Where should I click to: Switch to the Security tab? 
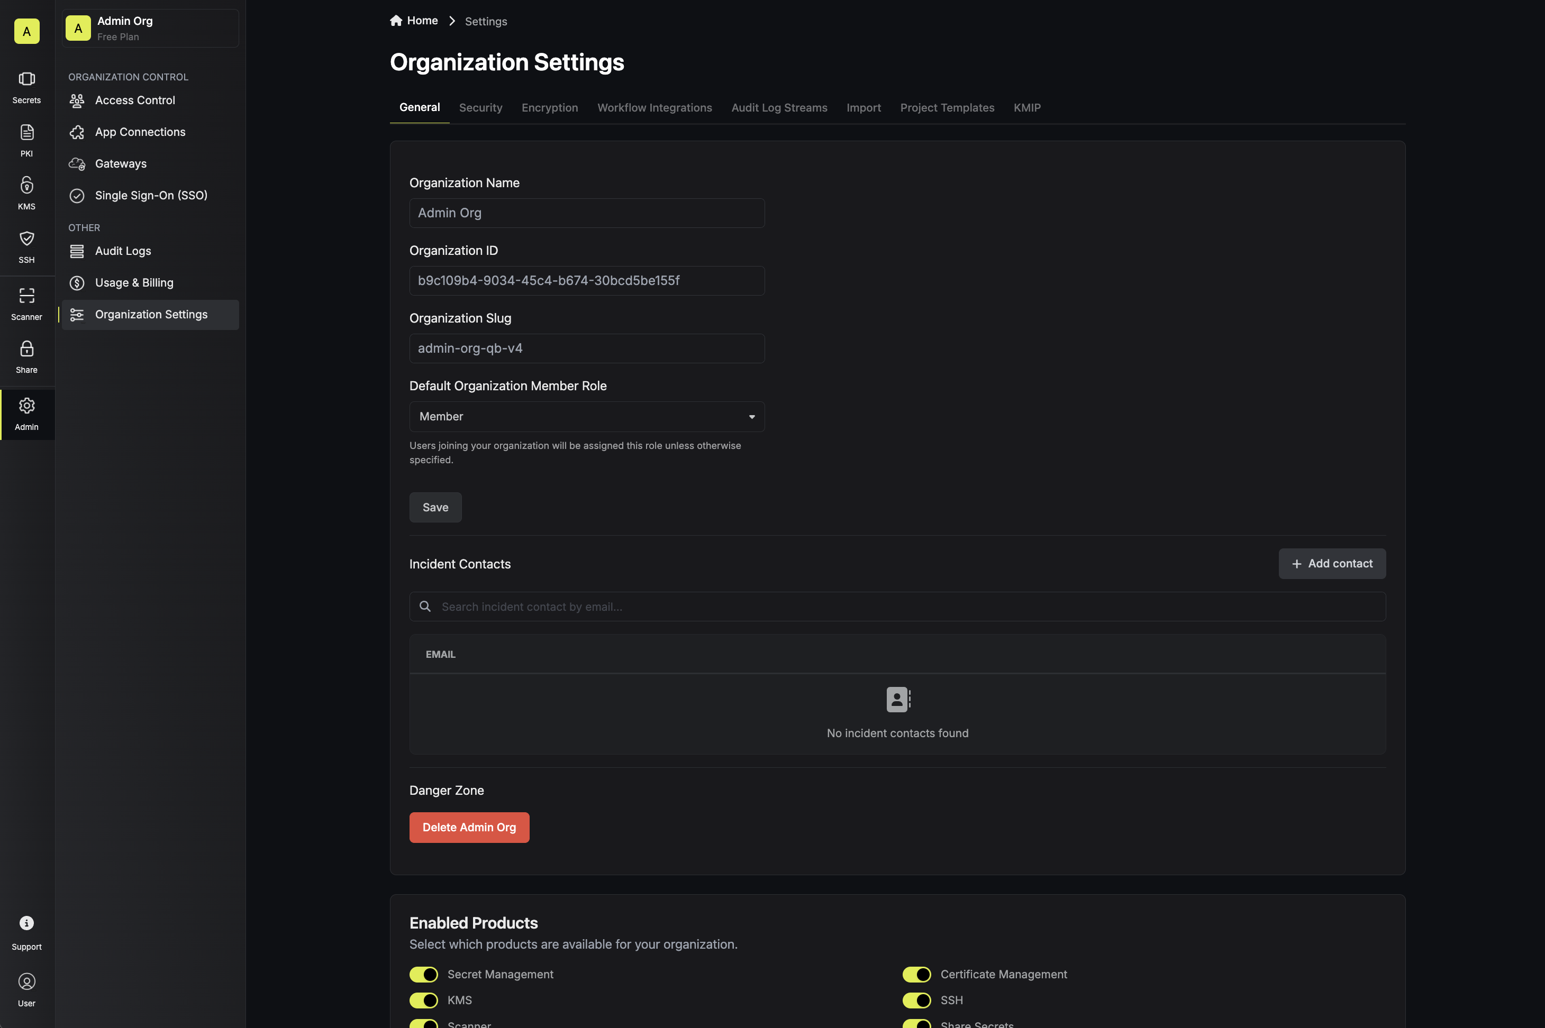[480, 107]
